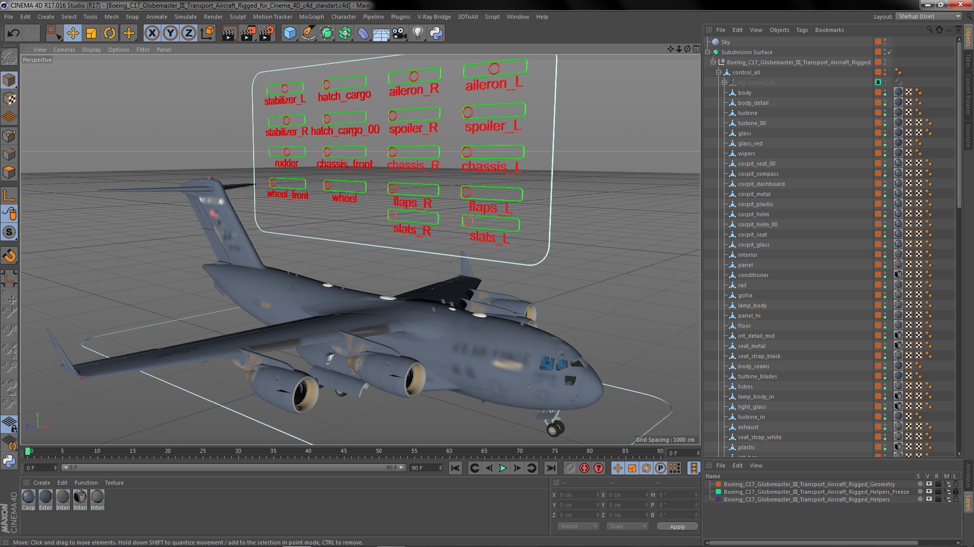Image resolution: width=974 pixels, height=547 pixels.
Task: Toggle Autokeying red button
Action: 584,468
